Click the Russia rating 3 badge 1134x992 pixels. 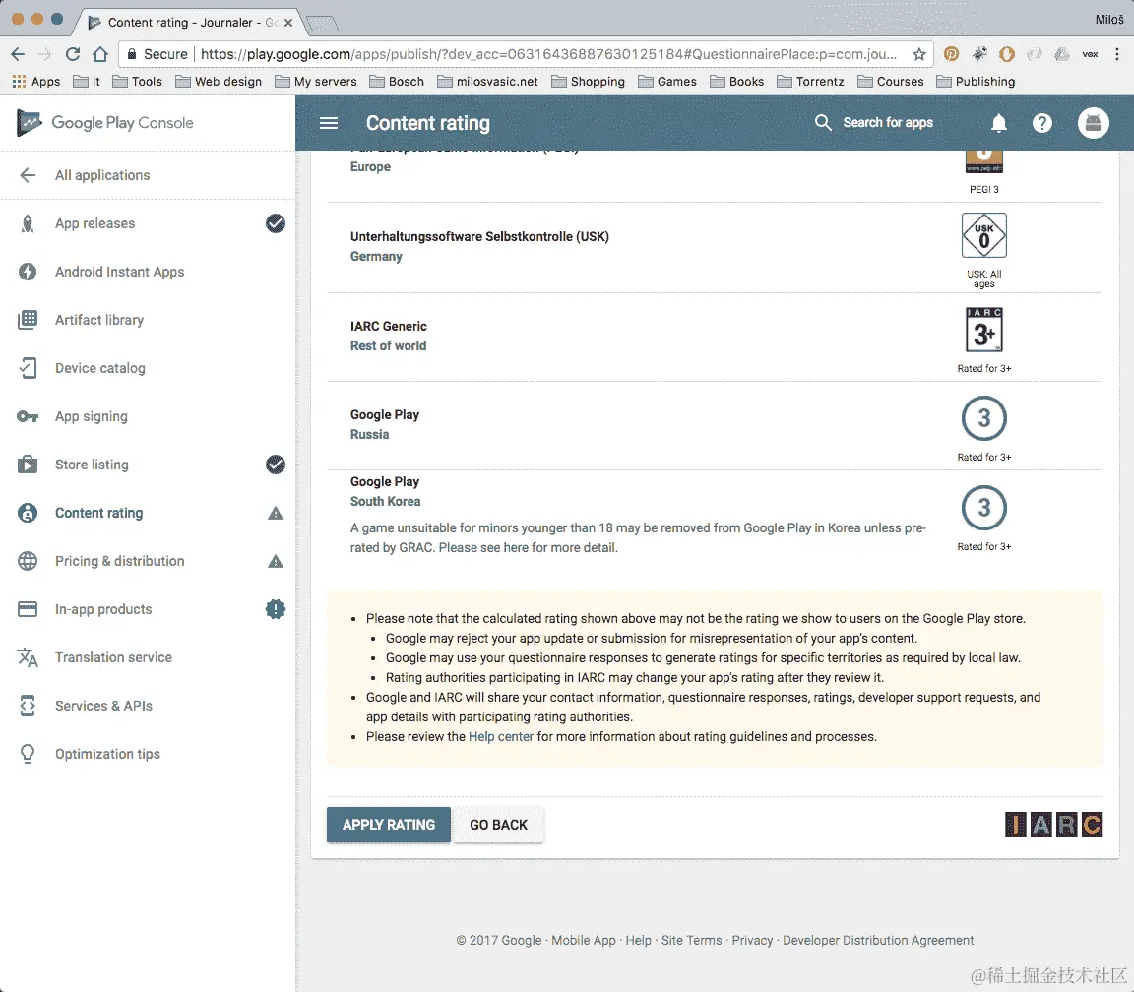pos(984,418)
